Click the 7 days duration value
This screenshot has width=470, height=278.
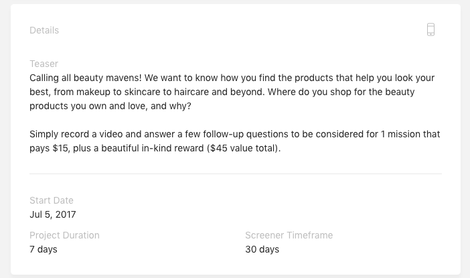coord(44,249)
